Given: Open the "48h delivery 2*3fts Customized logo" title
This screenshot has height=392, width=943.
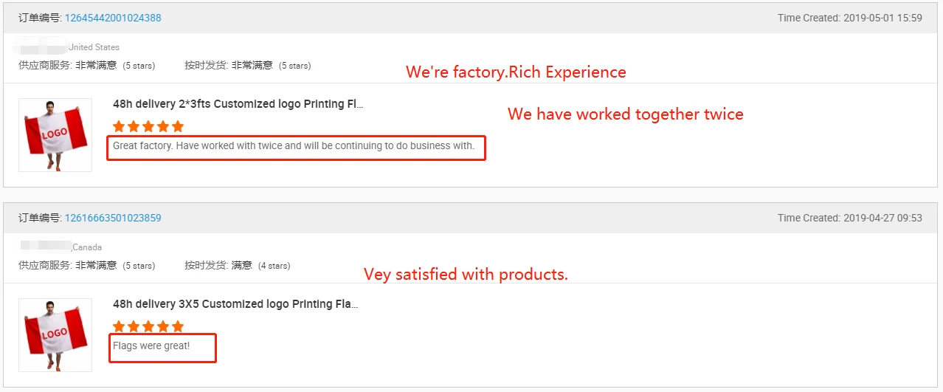Looking at the screenshot, I should coord(238,104).
